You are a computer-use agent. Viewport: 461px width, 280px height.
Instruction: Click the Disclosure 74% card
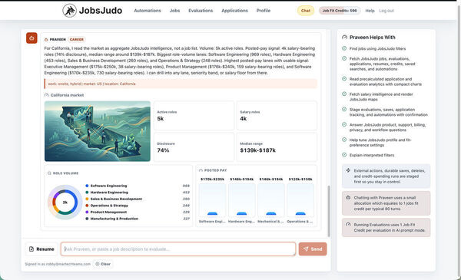[x=194, y=147]
